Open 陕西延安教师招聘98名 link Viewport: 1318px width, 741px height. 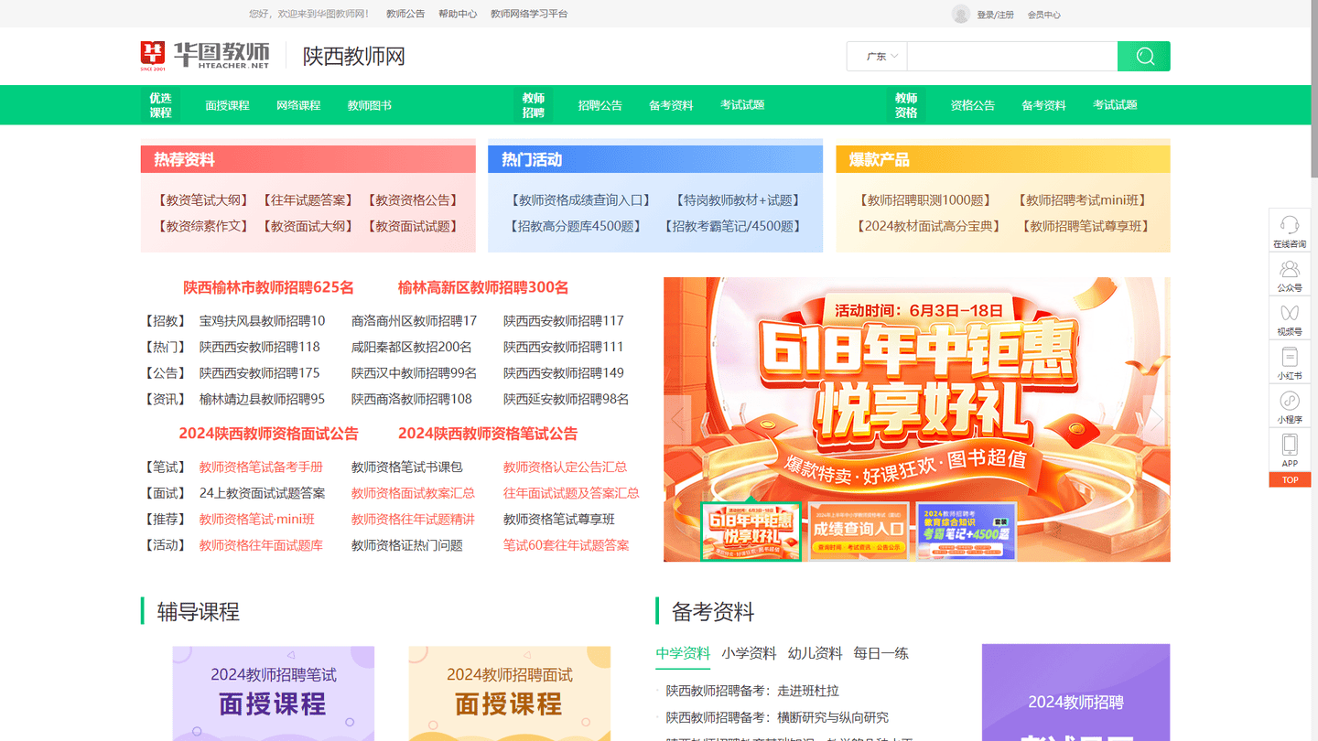(x=567, y=399)
